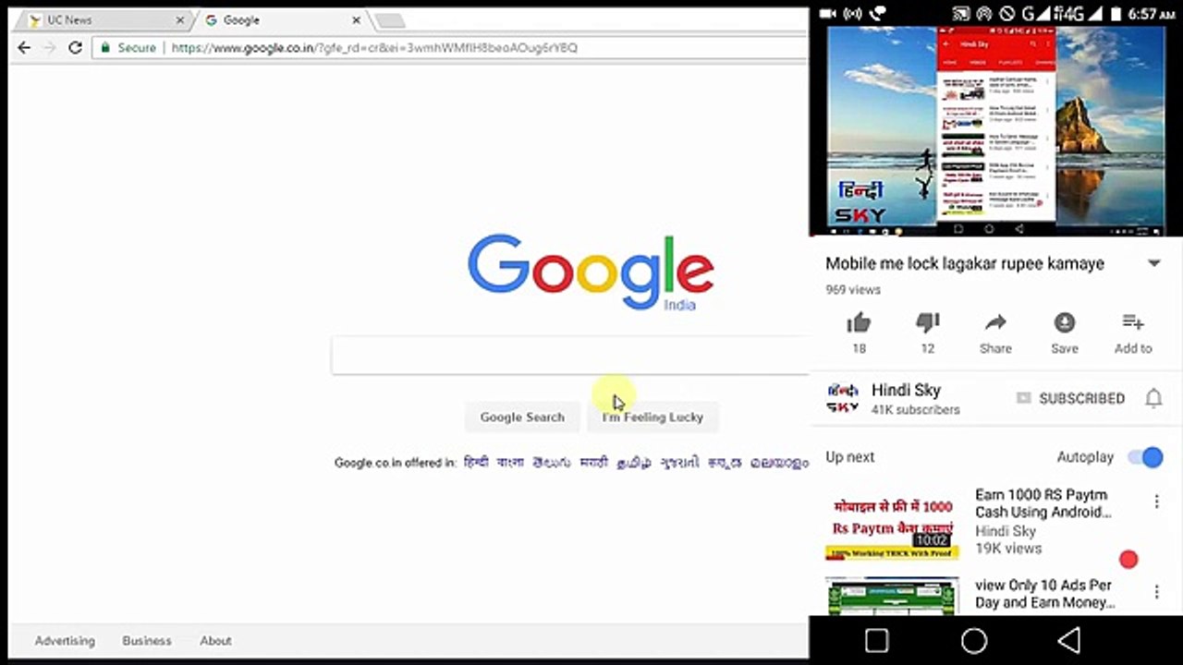Open the Hindi Sky channel avatar
The image size is (1183, 665).
click(x=842, y=398)
